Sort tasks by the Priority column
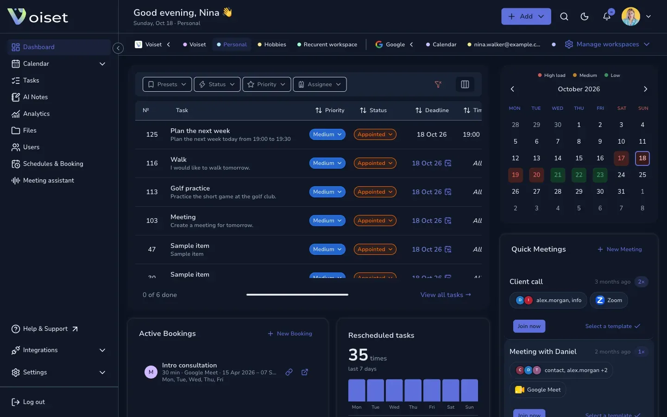 (330, 110)
